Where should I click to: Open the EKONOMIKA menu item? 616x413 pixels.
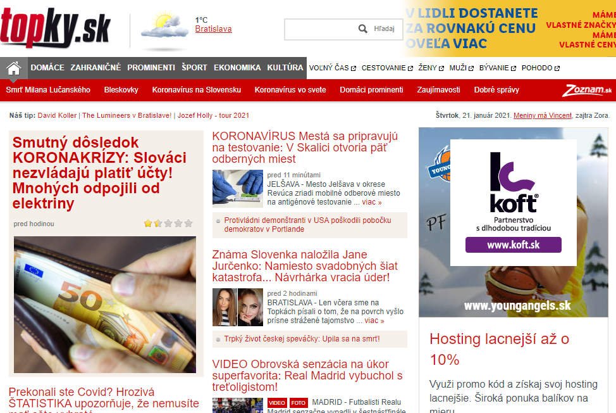pos(237,68)
